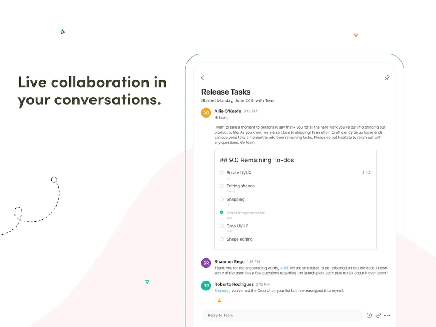436x327 pixels.
Task: Open the Shannon mention in Roberto's message
Action: [x=222, y=290]
